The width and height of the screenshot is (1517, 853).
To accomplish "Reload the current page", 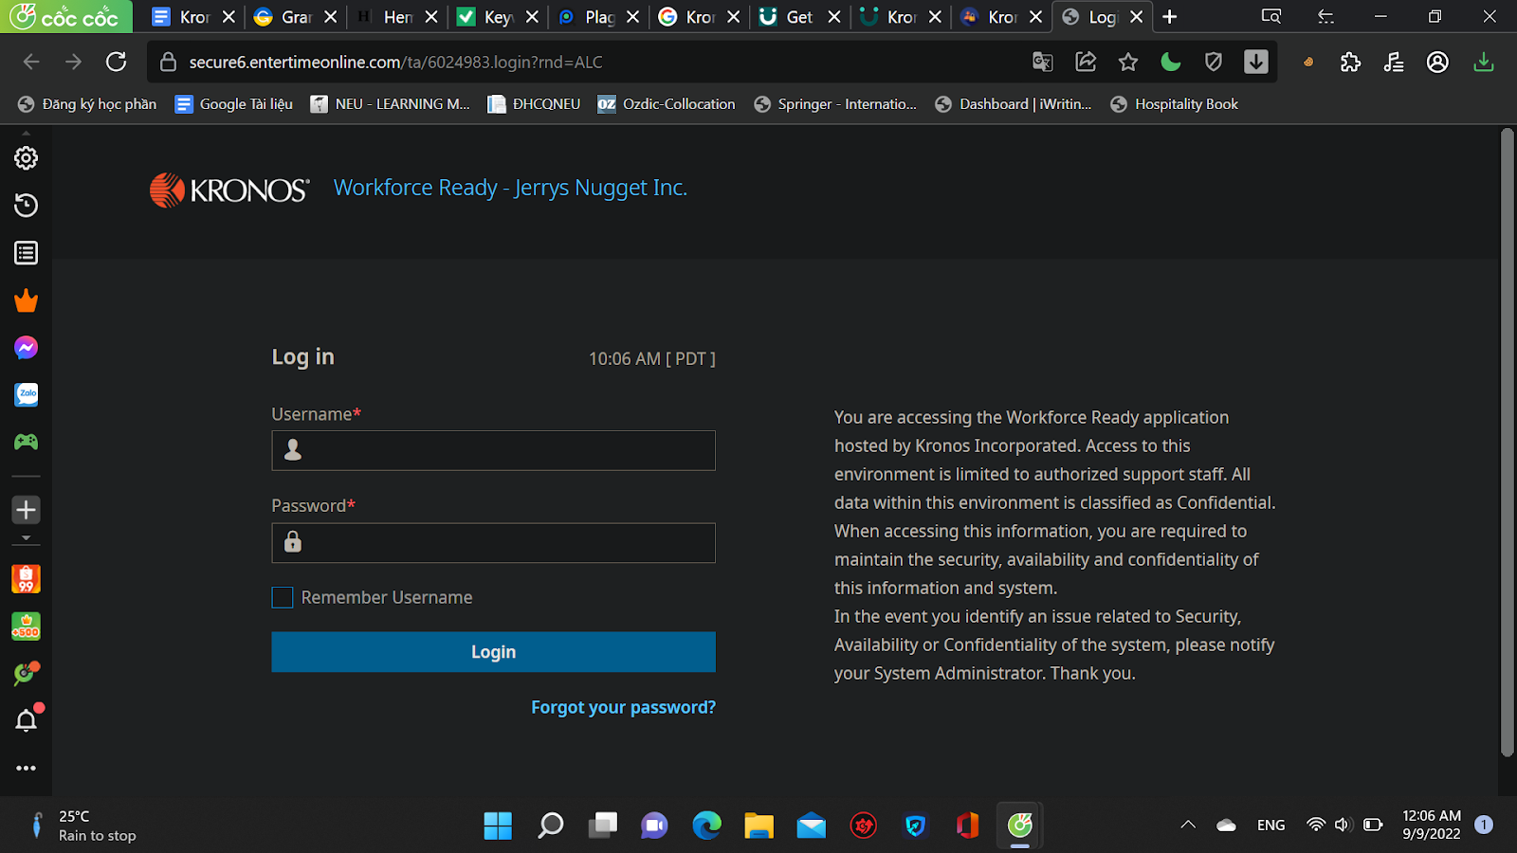I will [x=117, y=62].
